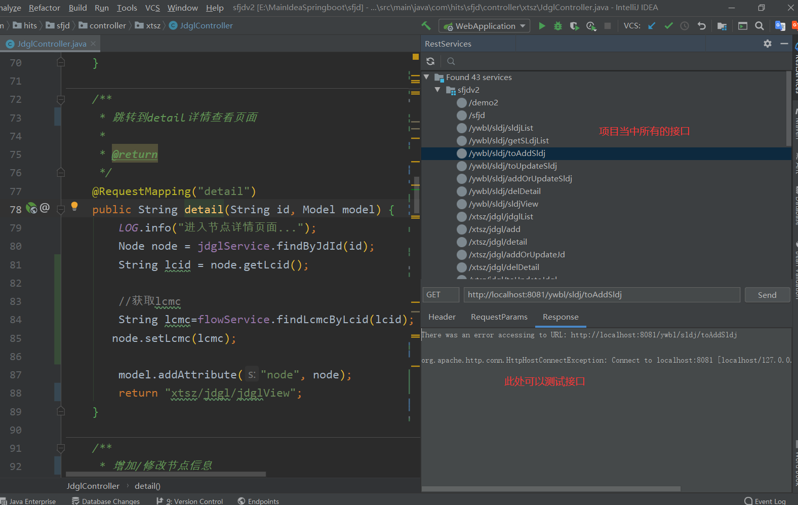This screenshot has height=505, width=798.
Task: Open the WebApplication run configuration dropdown
Action: pos(484,26)
